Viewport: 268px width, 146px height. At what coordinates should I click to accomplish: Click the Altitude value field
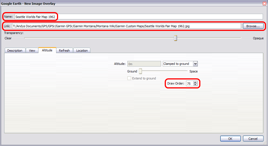(144, 64)
